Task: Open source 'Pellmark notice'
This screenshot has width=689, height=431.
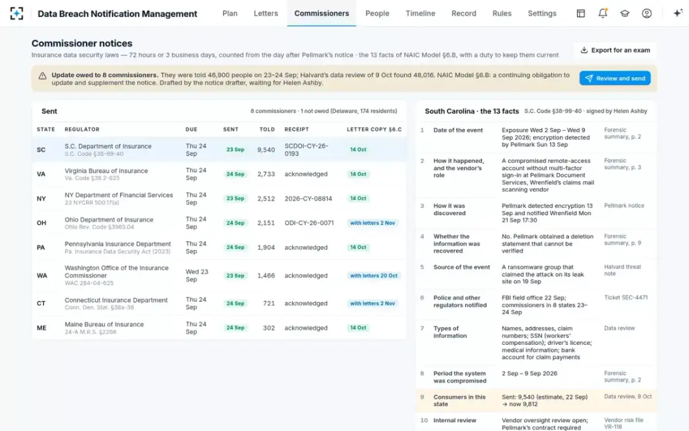Action: 624,206
